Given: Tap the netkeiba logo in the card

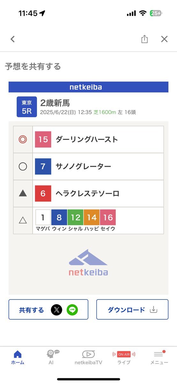Looking at the screenshot, I should [88, 262].
